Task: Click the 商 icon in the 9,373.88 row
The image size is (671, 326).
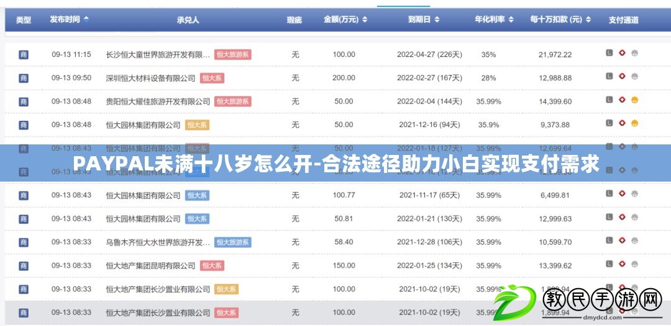Action: click(x=24, y=125)
